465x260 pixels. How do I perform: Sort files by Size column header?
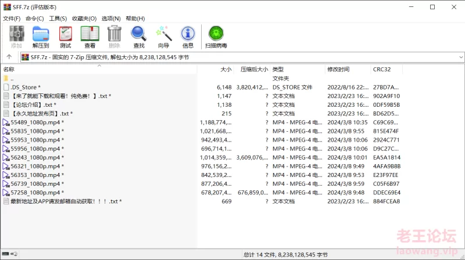click(x=226, y=69)
